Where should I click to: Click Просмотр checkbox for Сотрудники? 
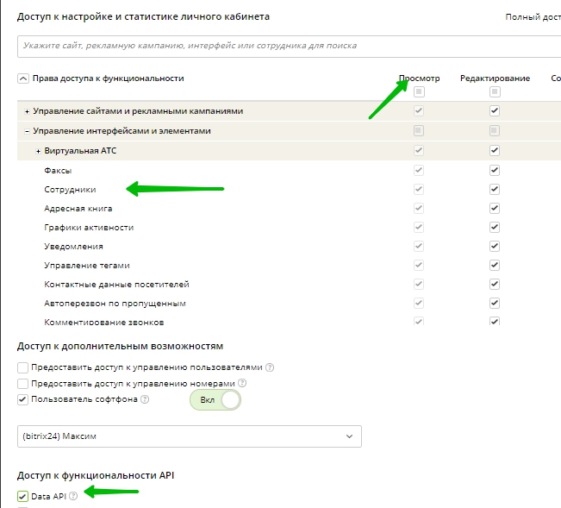click(419, 189)
